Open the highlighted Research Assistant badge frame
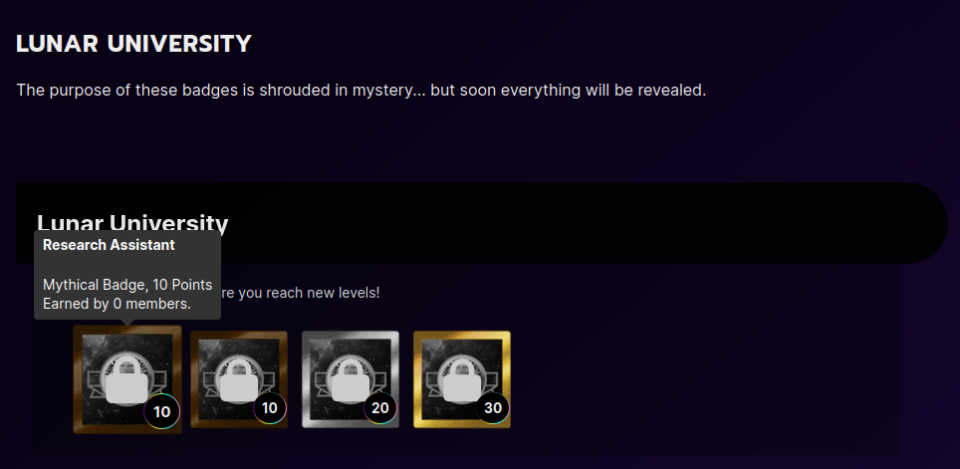The height and width of the screenshot is (469, 960). pyautogui.click(x=127, y=379)
